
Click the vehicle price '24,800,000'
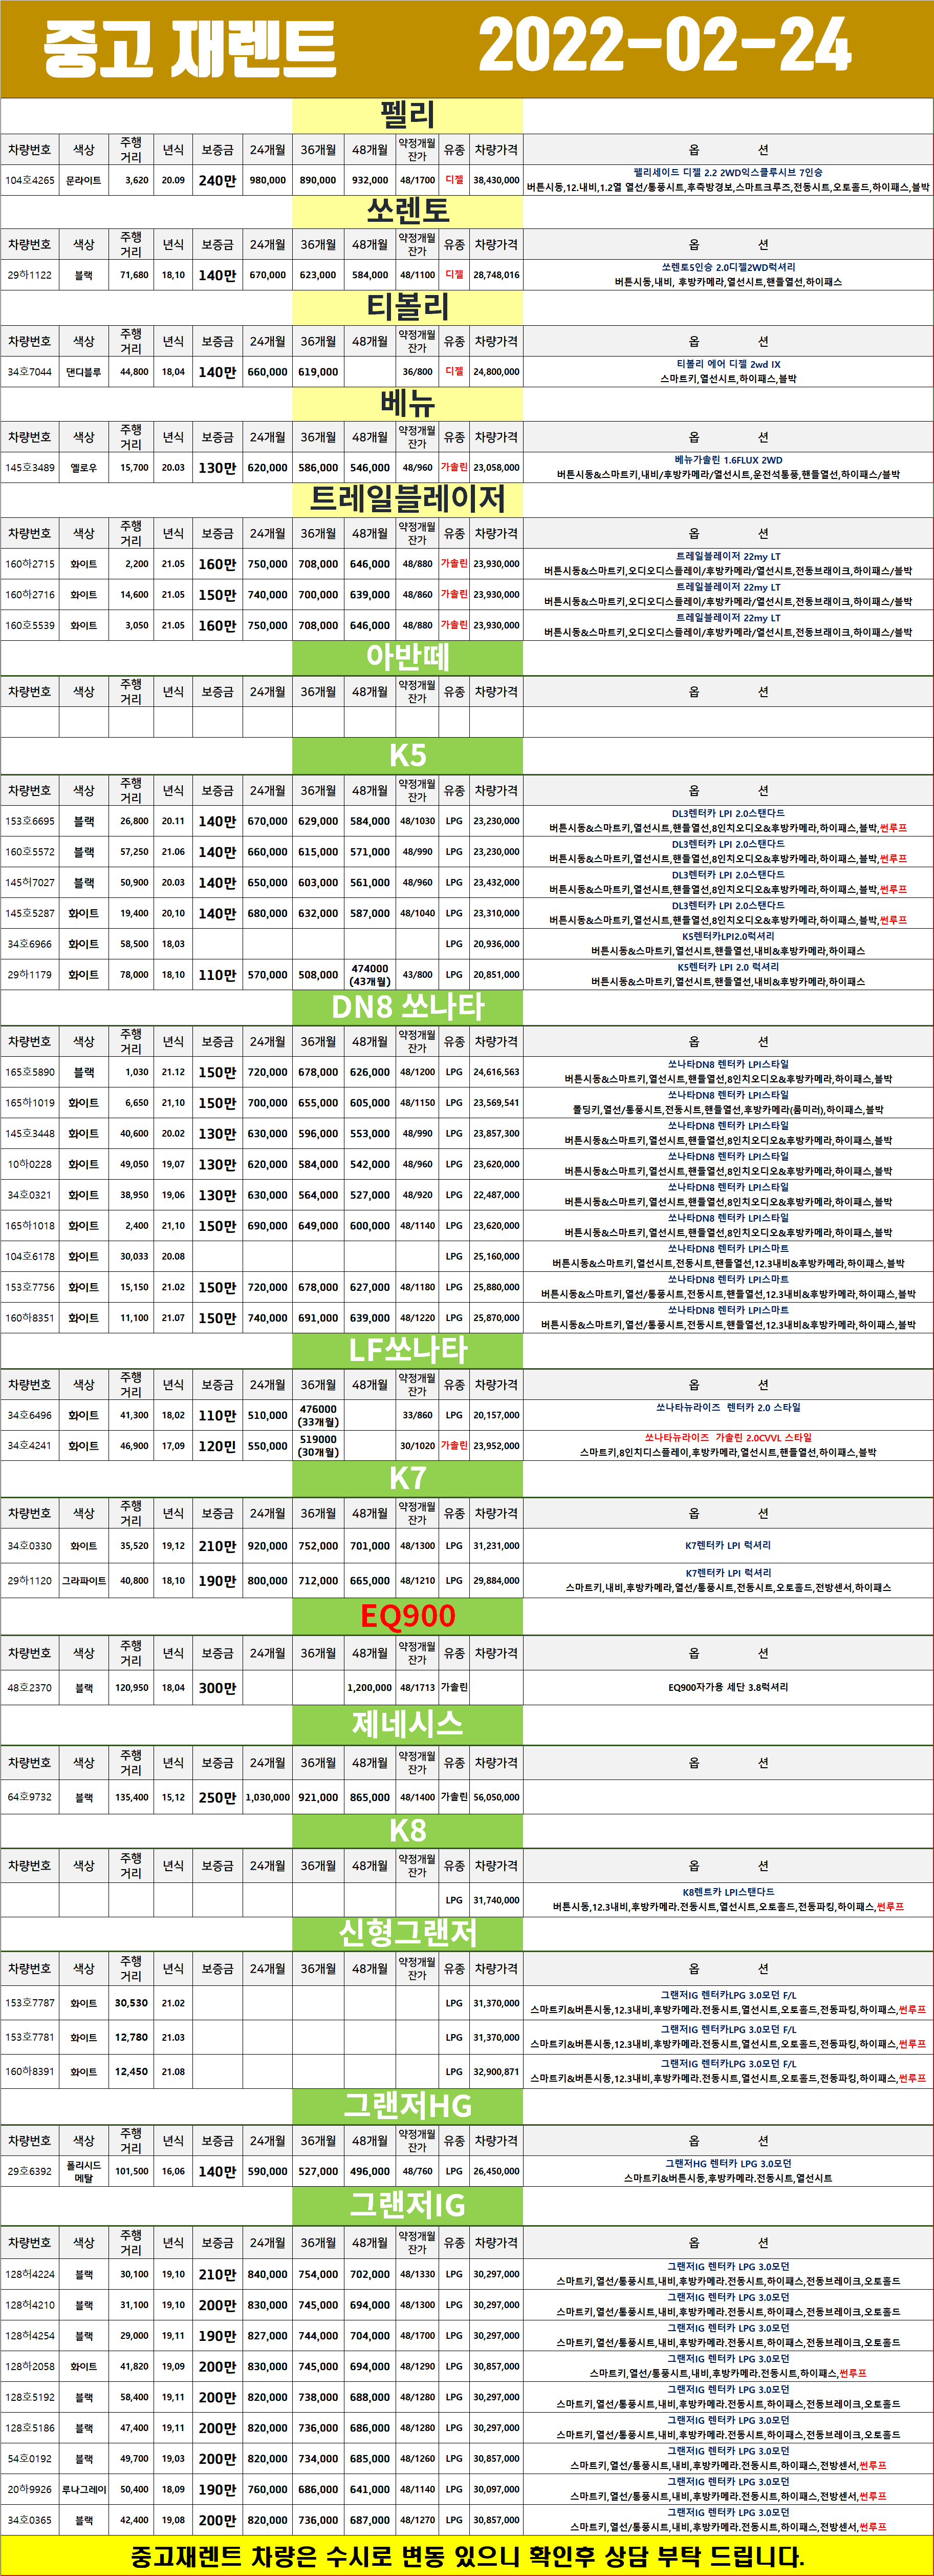coord(496,372)
